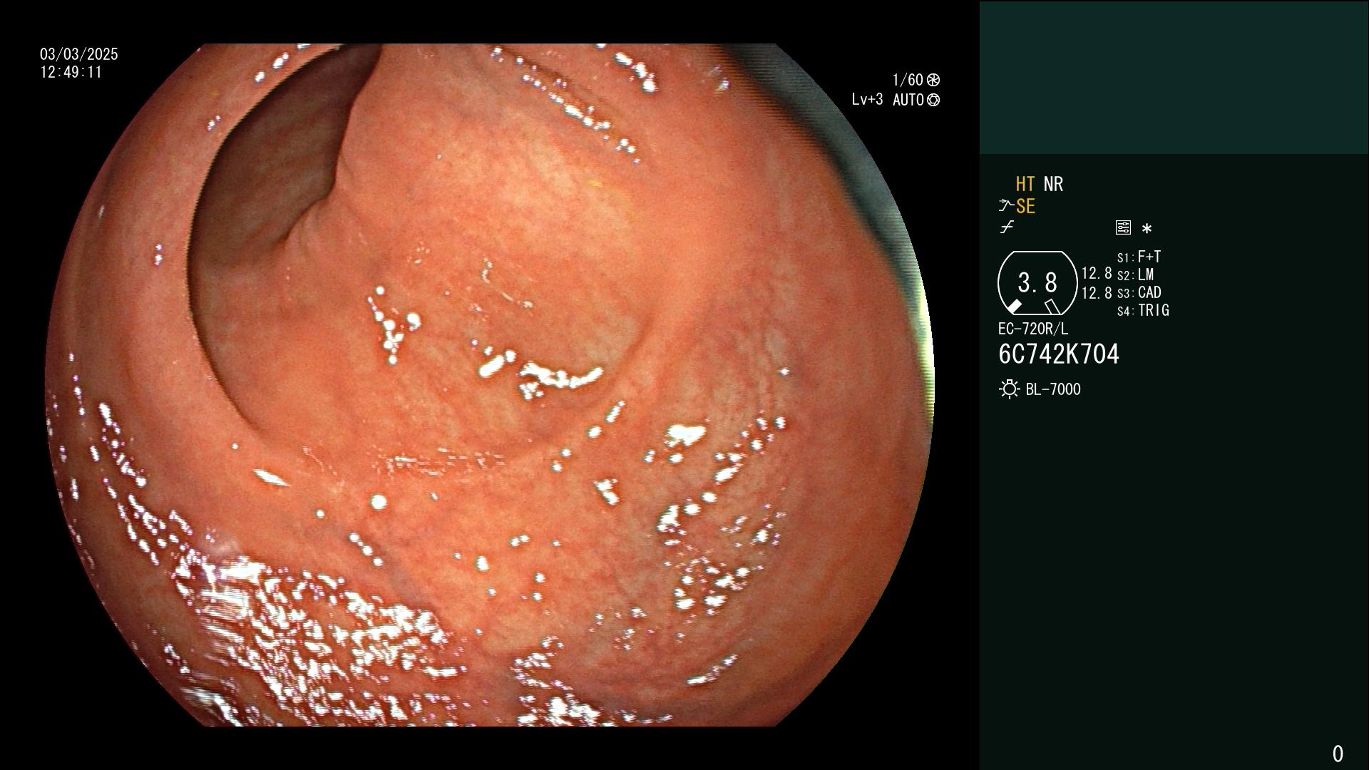This screenshot has width=1369, height=770.
Task: Click the shutter icon beside 1/60
Action: click(x=933, y=80)
